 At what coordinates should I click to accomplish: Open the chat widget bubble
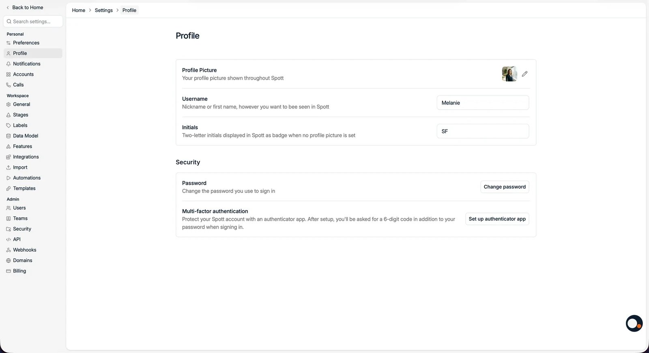634,323
